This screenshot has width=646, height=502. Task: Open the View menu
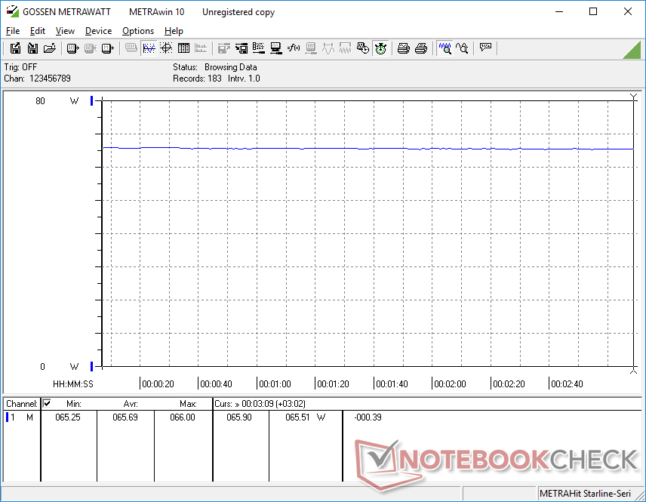click(x=65, y=31)
